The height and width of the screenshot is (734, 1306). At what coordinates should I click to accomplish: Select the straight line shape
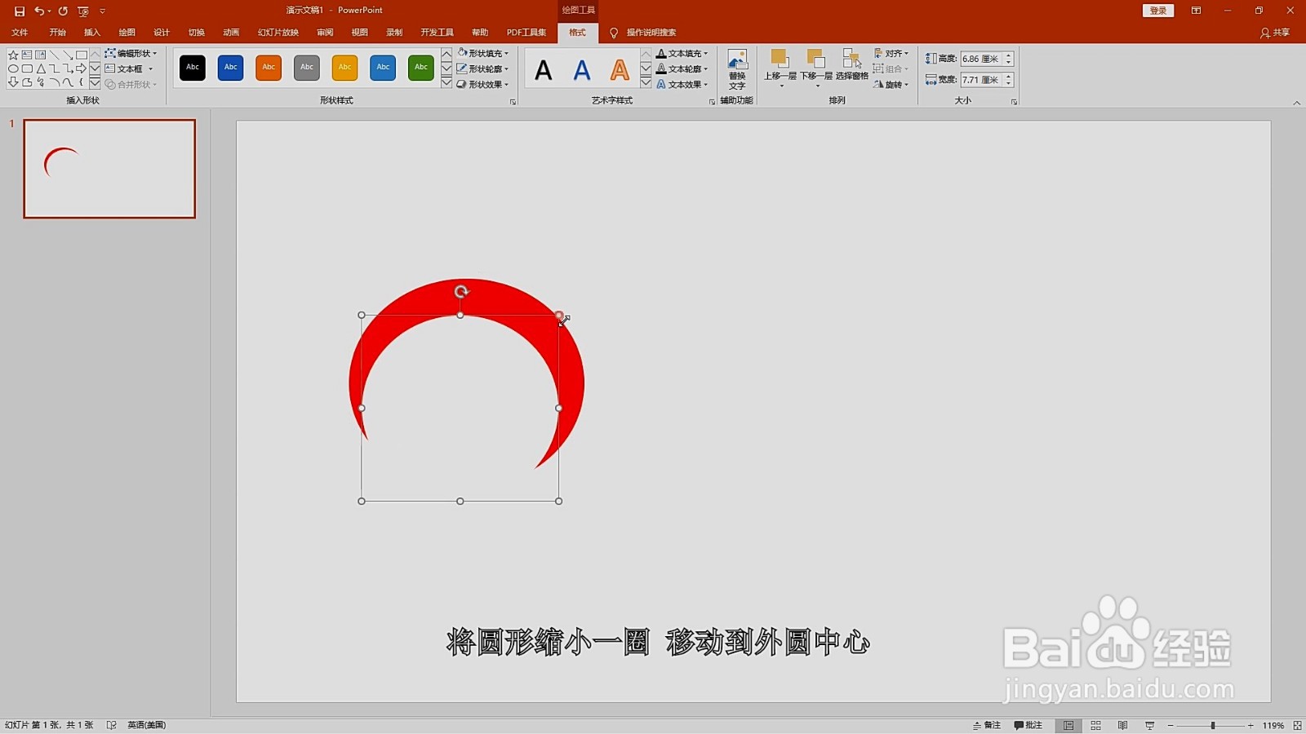[x=54, y=55]
